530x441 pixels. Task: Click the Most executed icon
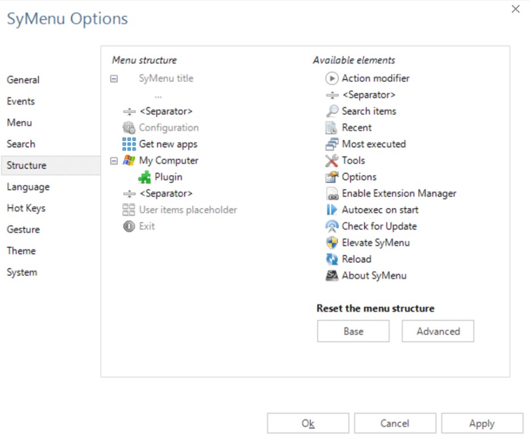(x=332, y=144)
